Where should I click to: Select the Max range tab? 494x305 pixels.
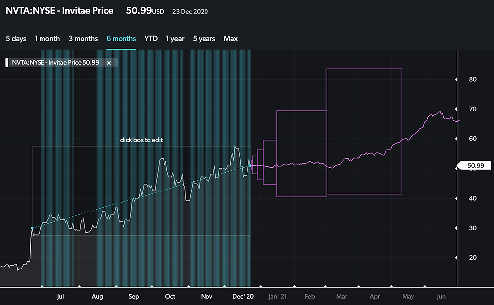(x=230, y=39)
